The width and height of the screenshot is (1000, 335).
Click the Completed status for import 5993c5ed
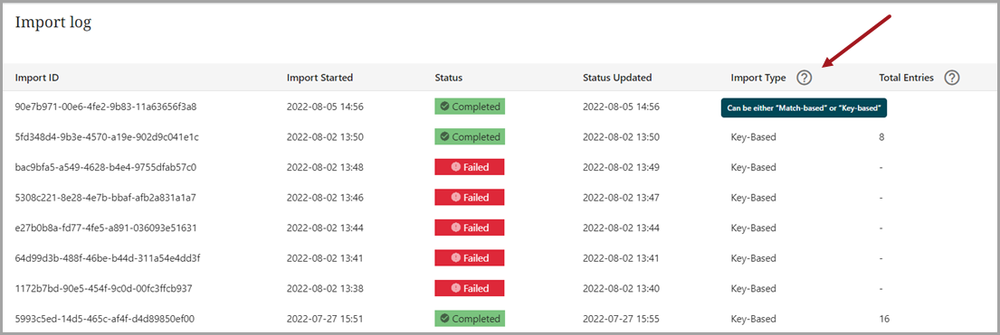(470, 319)
